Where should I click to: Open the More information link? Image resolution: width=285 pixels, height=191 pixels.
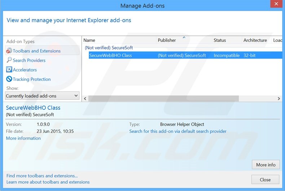pos(23,138)
